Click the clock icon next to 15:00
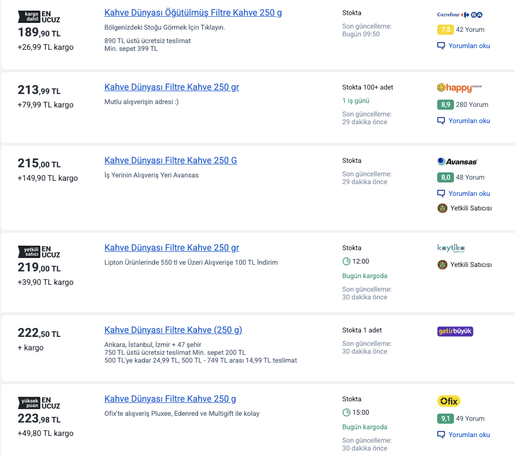This screenshot has height=455, width=515. pos(346,412)
